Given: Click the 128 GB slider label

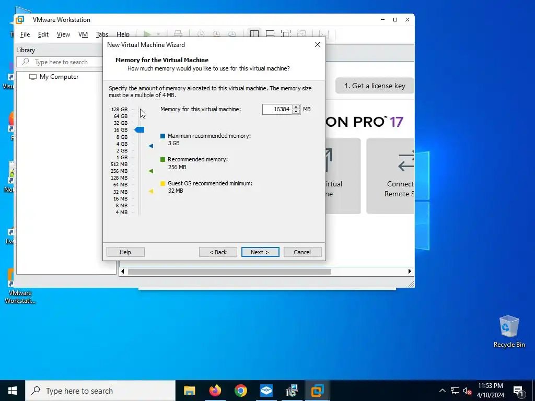Looking at the screenshot, I should point(120,110).
